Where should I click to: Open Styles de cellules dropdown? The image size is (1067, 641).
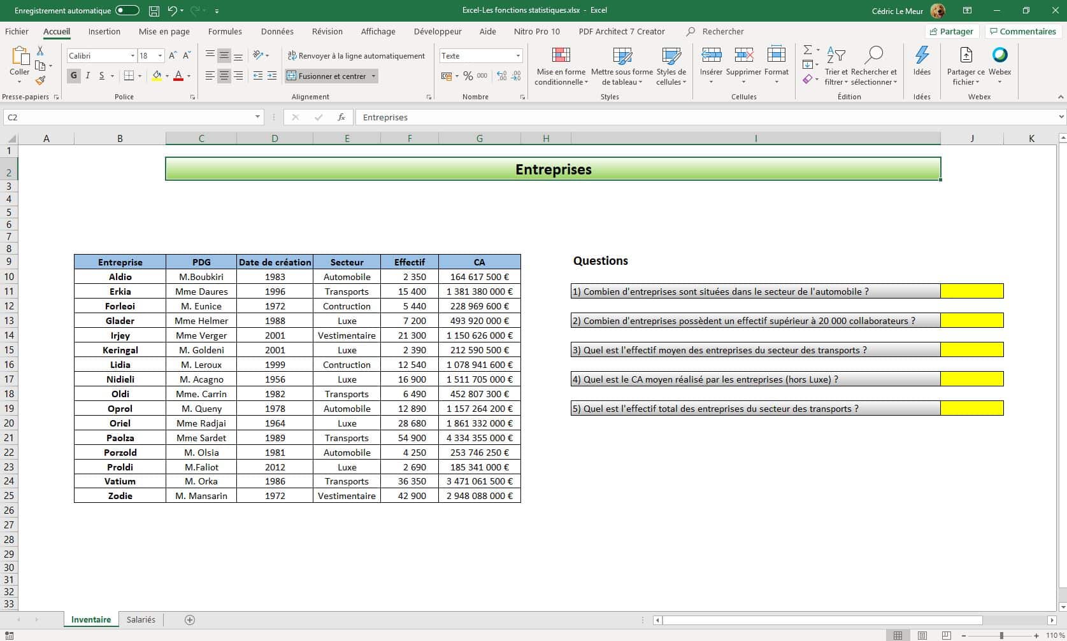pyautogui.click(x=671, y=66)
